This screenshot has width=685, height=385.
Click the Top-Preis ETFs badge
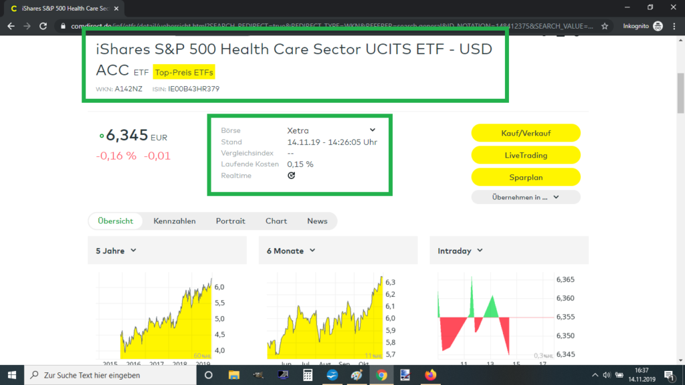[x=184, y=72]
